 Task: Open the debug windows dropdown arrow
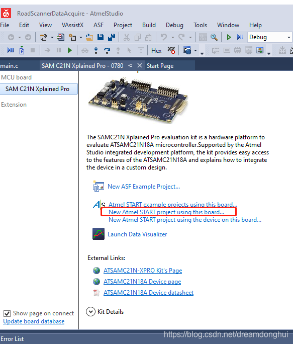196,51
